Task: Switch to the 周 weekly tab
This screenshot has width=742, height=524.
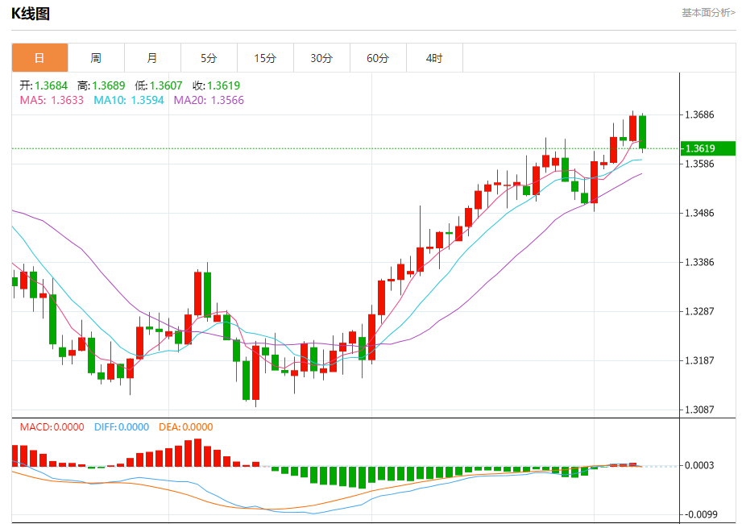Action: pos(96,58)
